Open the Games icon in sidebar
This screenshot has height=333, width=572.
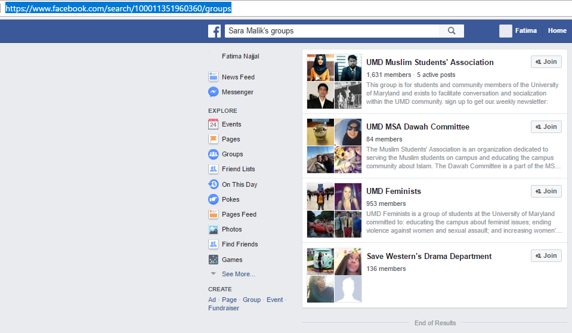click(213, 260)
